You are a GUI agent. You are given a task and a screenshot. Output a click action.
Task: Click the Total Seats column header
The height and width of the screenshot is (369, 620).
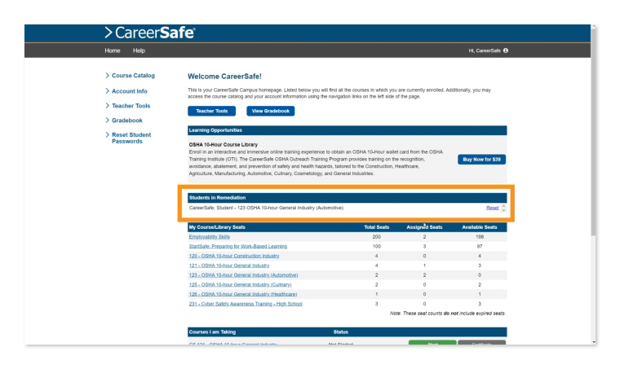[x=376, y=227]
